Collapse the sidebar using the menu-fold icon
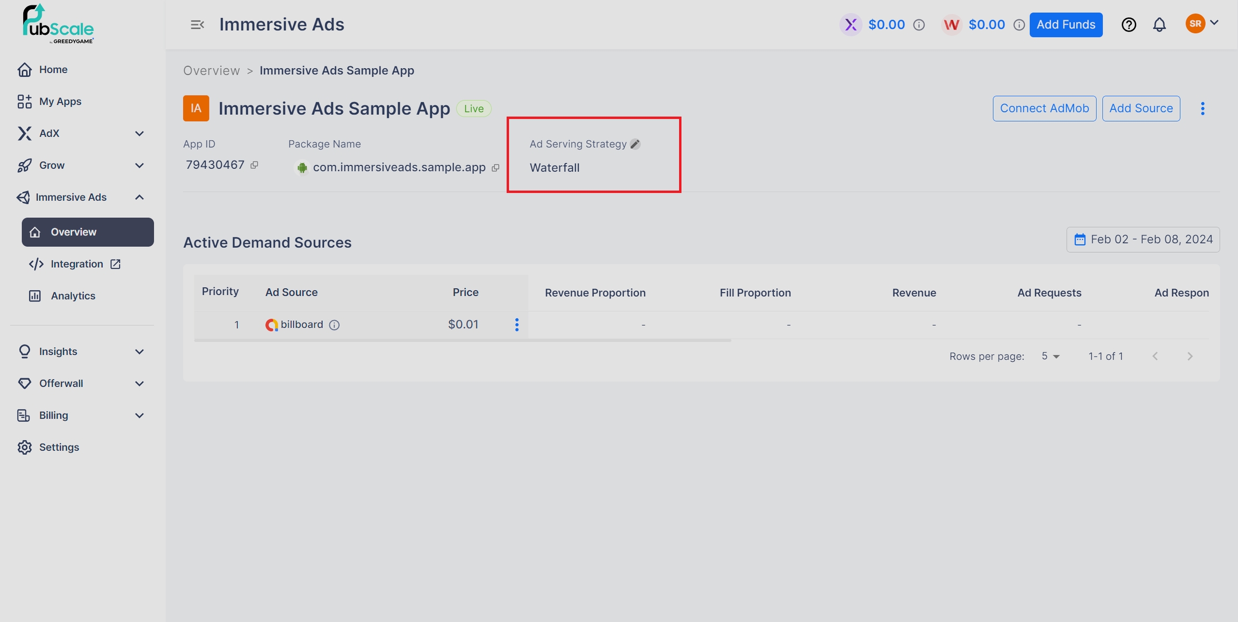Screen dimensions: 1238x622 tap(197, 25)
